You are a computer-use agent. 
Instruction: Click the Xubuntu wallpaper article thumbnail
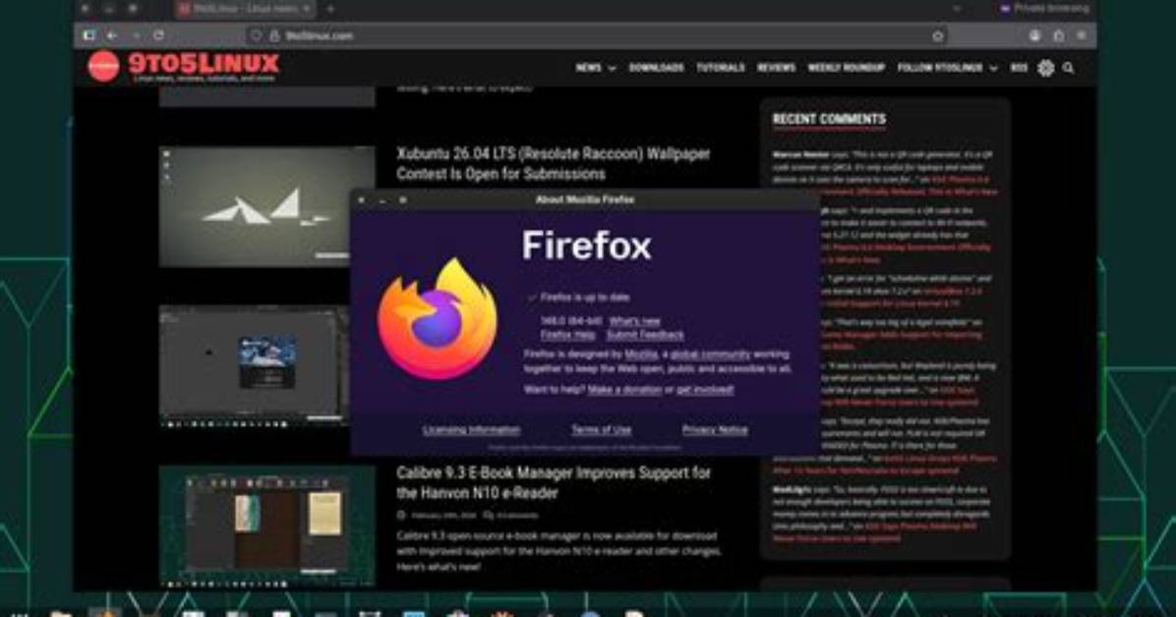tap(255, 206)
